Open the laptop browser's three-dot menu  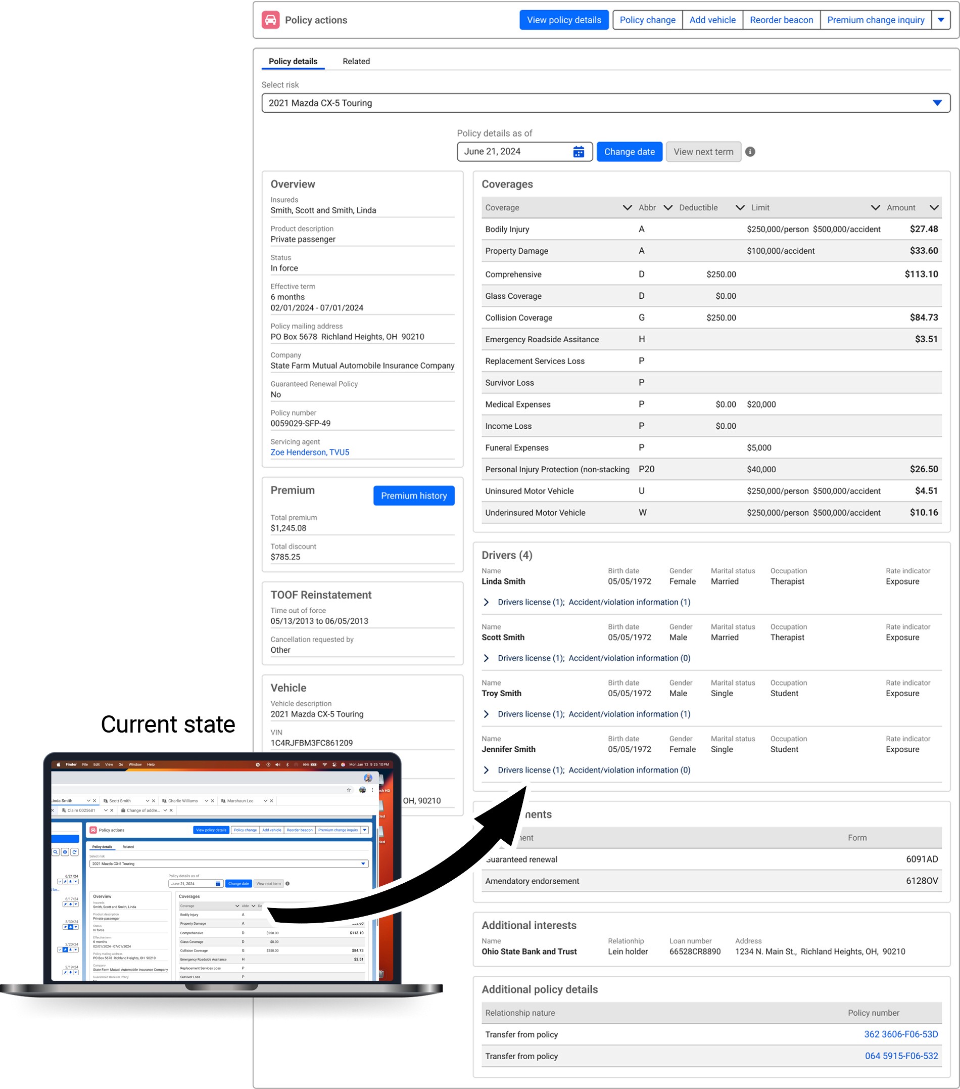372,790
